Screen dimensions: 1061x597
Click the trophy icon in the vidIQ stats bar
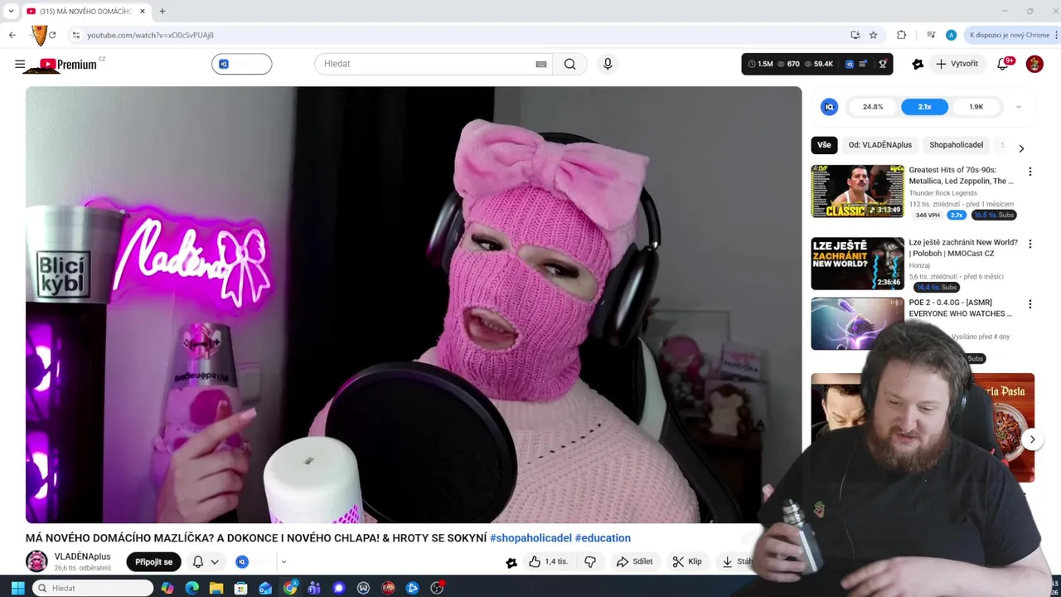(883, 64)
